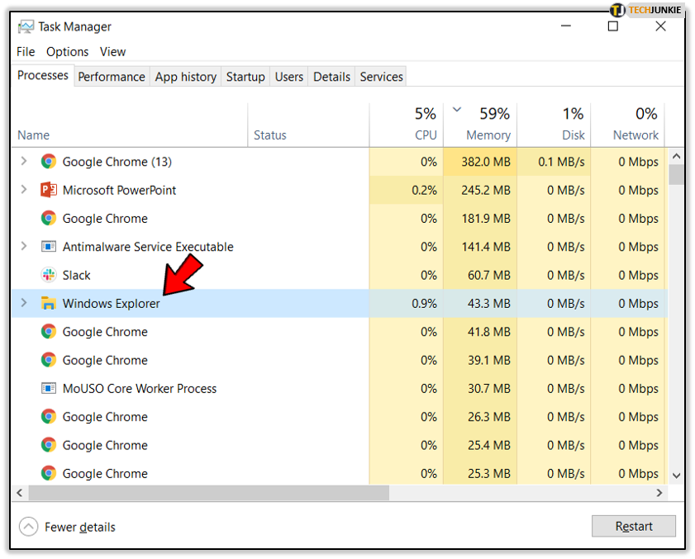Click the Restart button
695x559 pixels.
(634, 526)
